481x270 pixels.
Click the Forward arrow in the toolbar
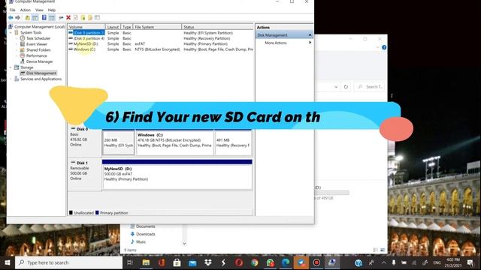coord(18,18)
